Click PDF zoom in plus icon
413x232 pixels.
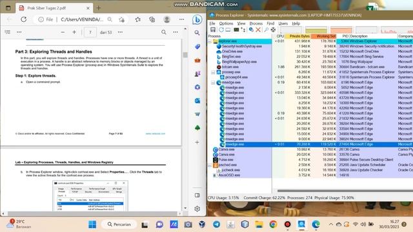pos(74,32)
